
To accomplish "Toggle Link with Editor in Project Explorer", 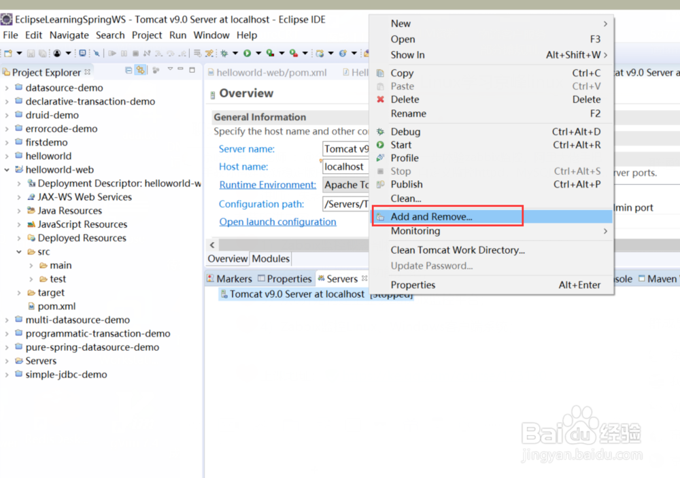I will pyautogui.click(x=141, y=70).
